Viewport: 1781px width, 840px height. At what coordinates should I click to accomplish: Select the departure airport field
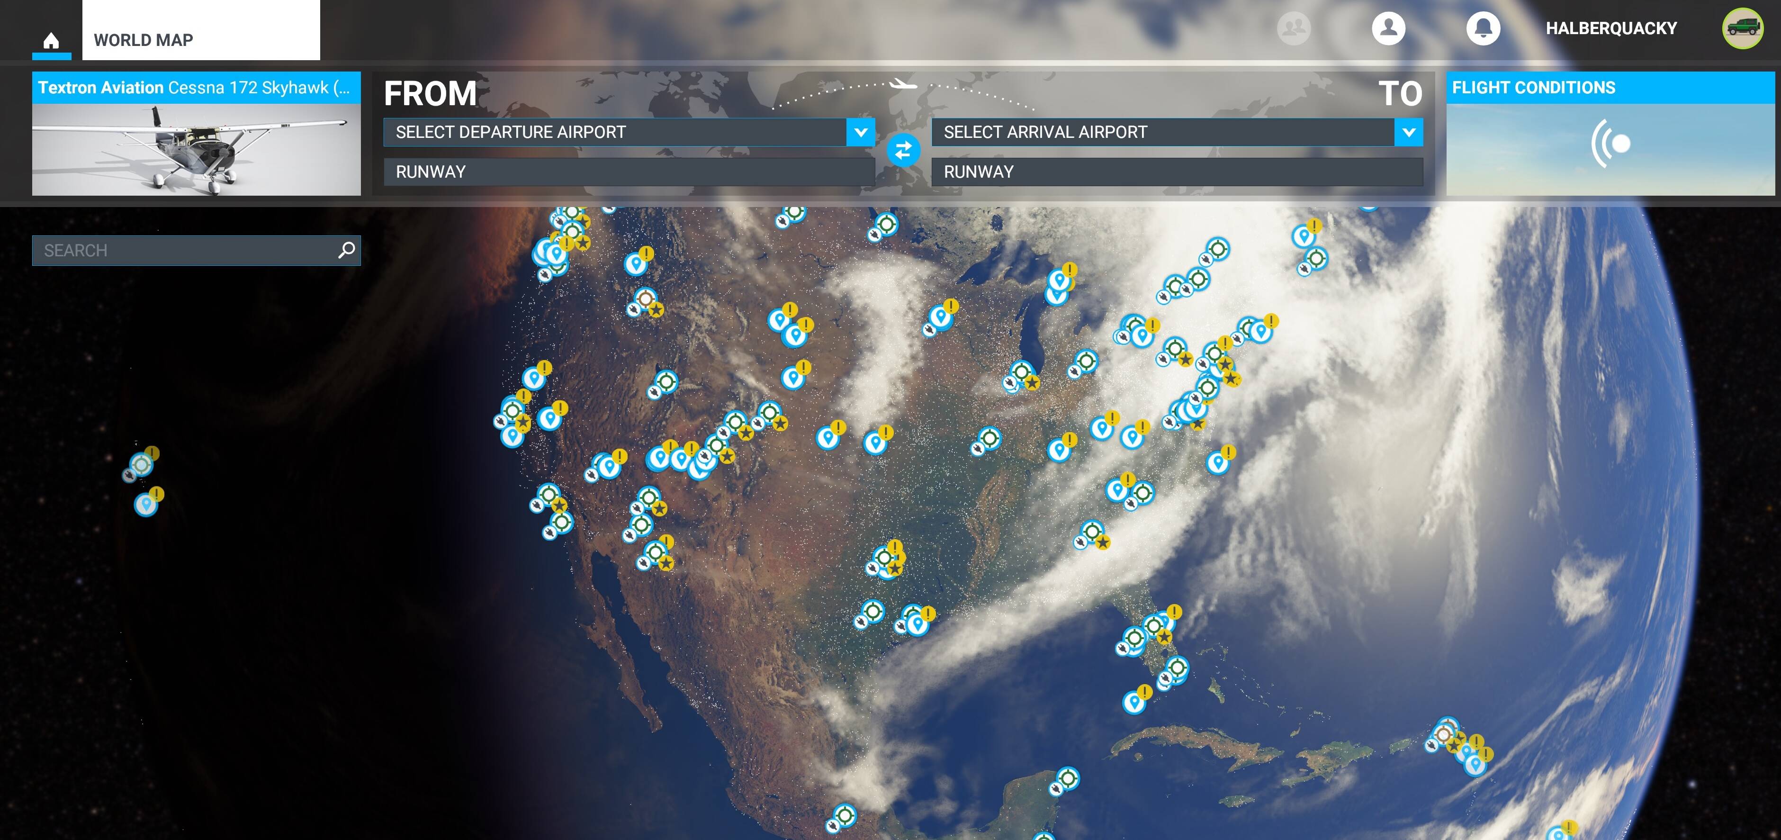click(x=615, y=132)
